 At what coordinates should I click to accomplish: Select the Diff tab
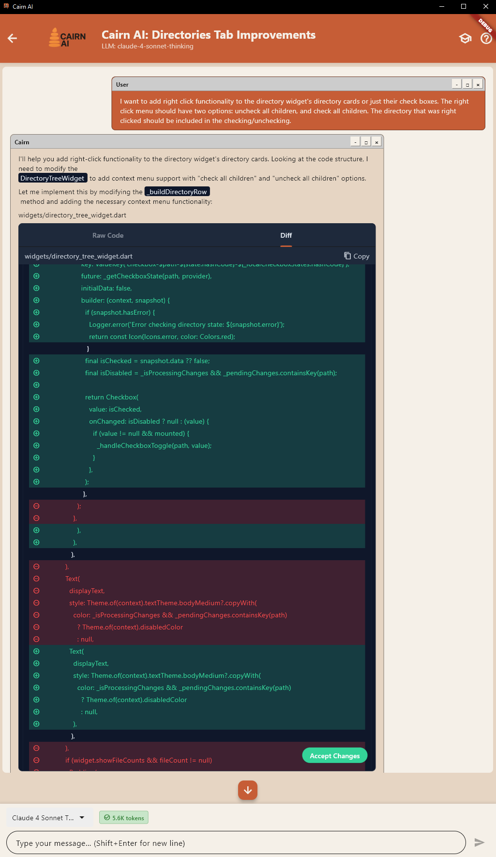coord(286,235)
